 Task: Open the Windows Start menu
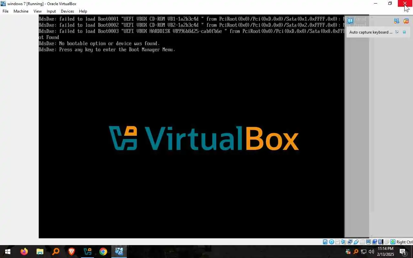click(x=7, y=252)
